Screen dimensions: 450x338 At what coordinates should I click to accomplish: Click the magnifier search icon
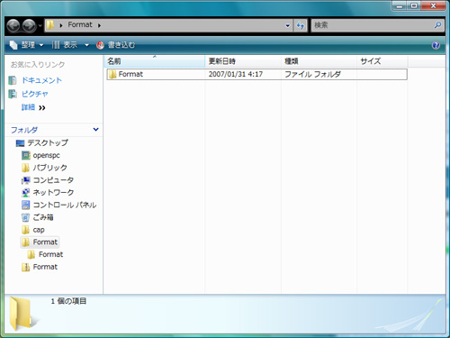point(438,25)
